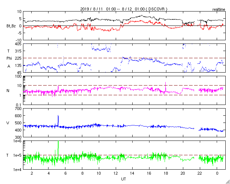Click the '4' hour tick on the UT axis
The height and width of the screenshot is (184, 230).
[x=49, y=174]
